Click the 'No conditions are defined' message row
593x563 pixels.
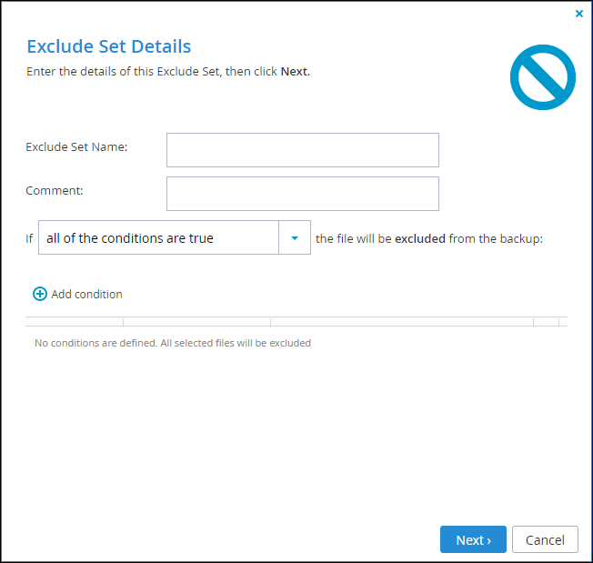(x=173, y=343)
